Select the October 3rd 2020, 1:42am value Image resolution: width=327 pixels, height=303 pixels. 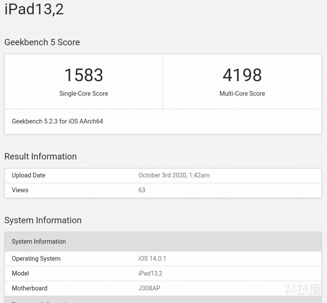174,175
